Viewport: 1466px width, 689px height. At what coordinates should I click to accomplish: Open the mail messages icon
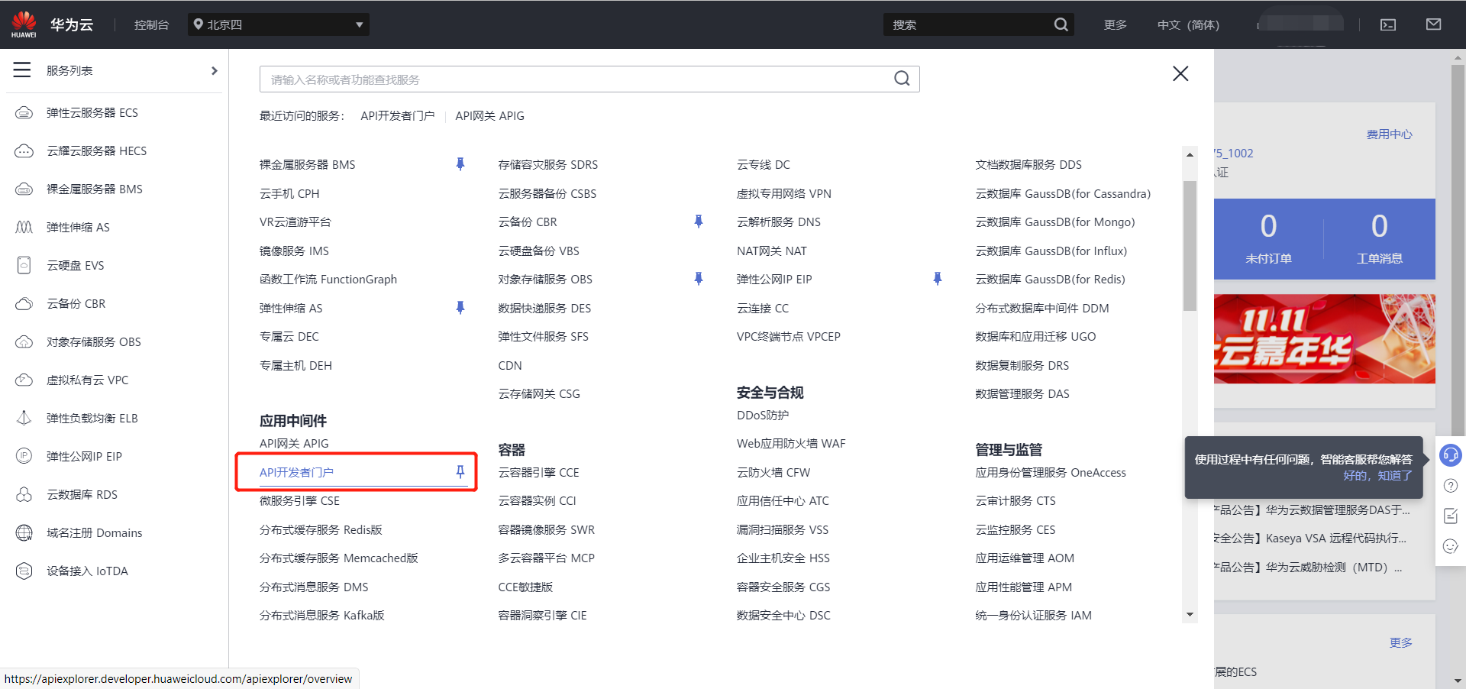click(x=1434, y=24)
